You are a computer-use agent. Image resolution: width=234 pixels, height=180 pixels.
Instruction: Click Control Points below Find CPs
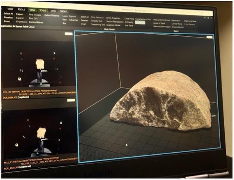tap(36, 22)
